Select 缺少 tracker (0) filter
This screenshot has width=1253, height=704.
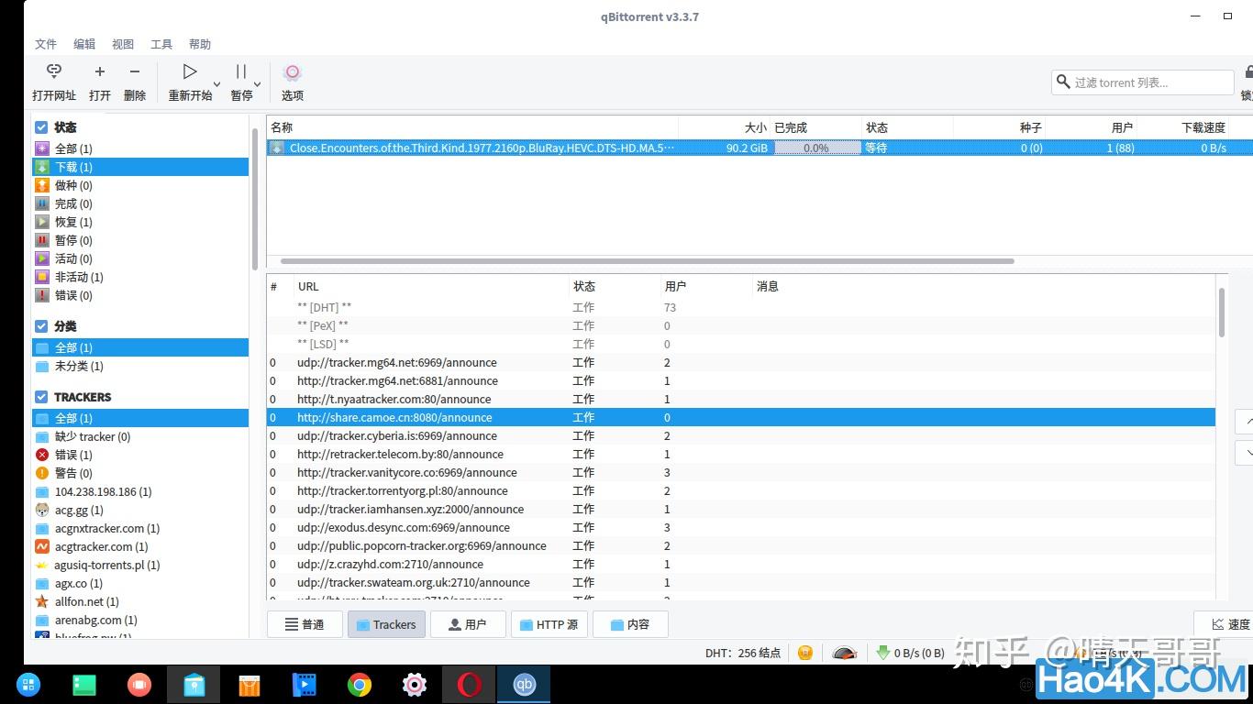pyautogui.click(x=140, y=436)
